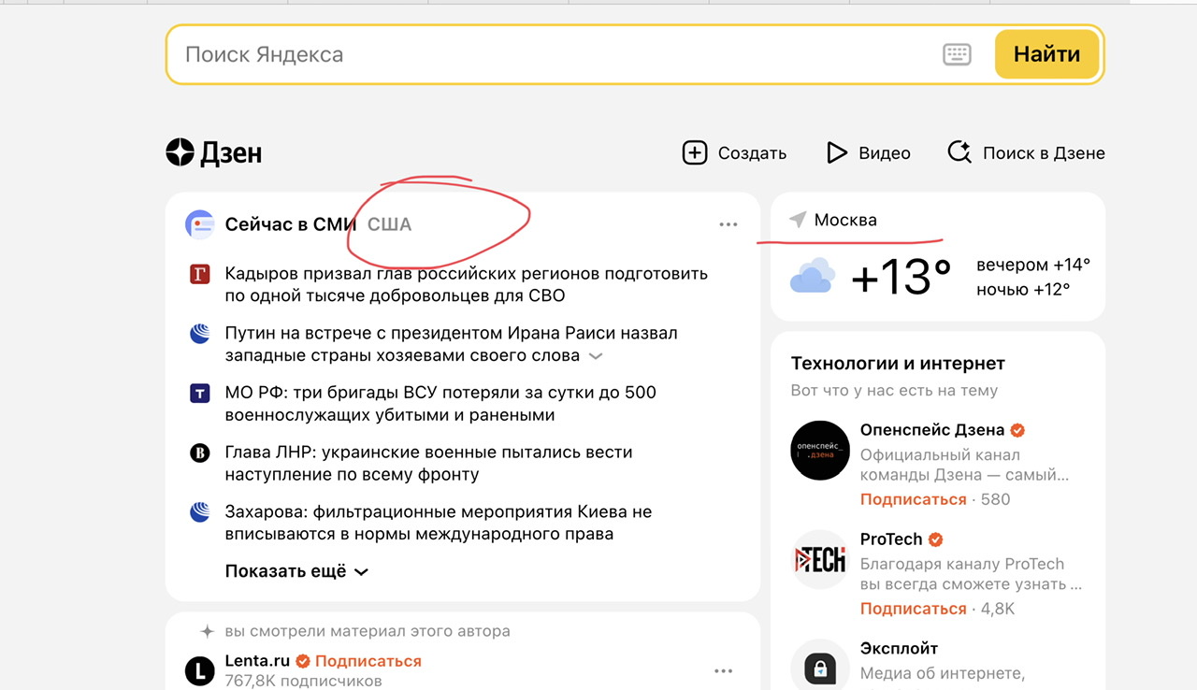1197x690 pixels.
Task: Open the МО РФ три бригады ВСУ headline
Action: (x=440, y=404)
